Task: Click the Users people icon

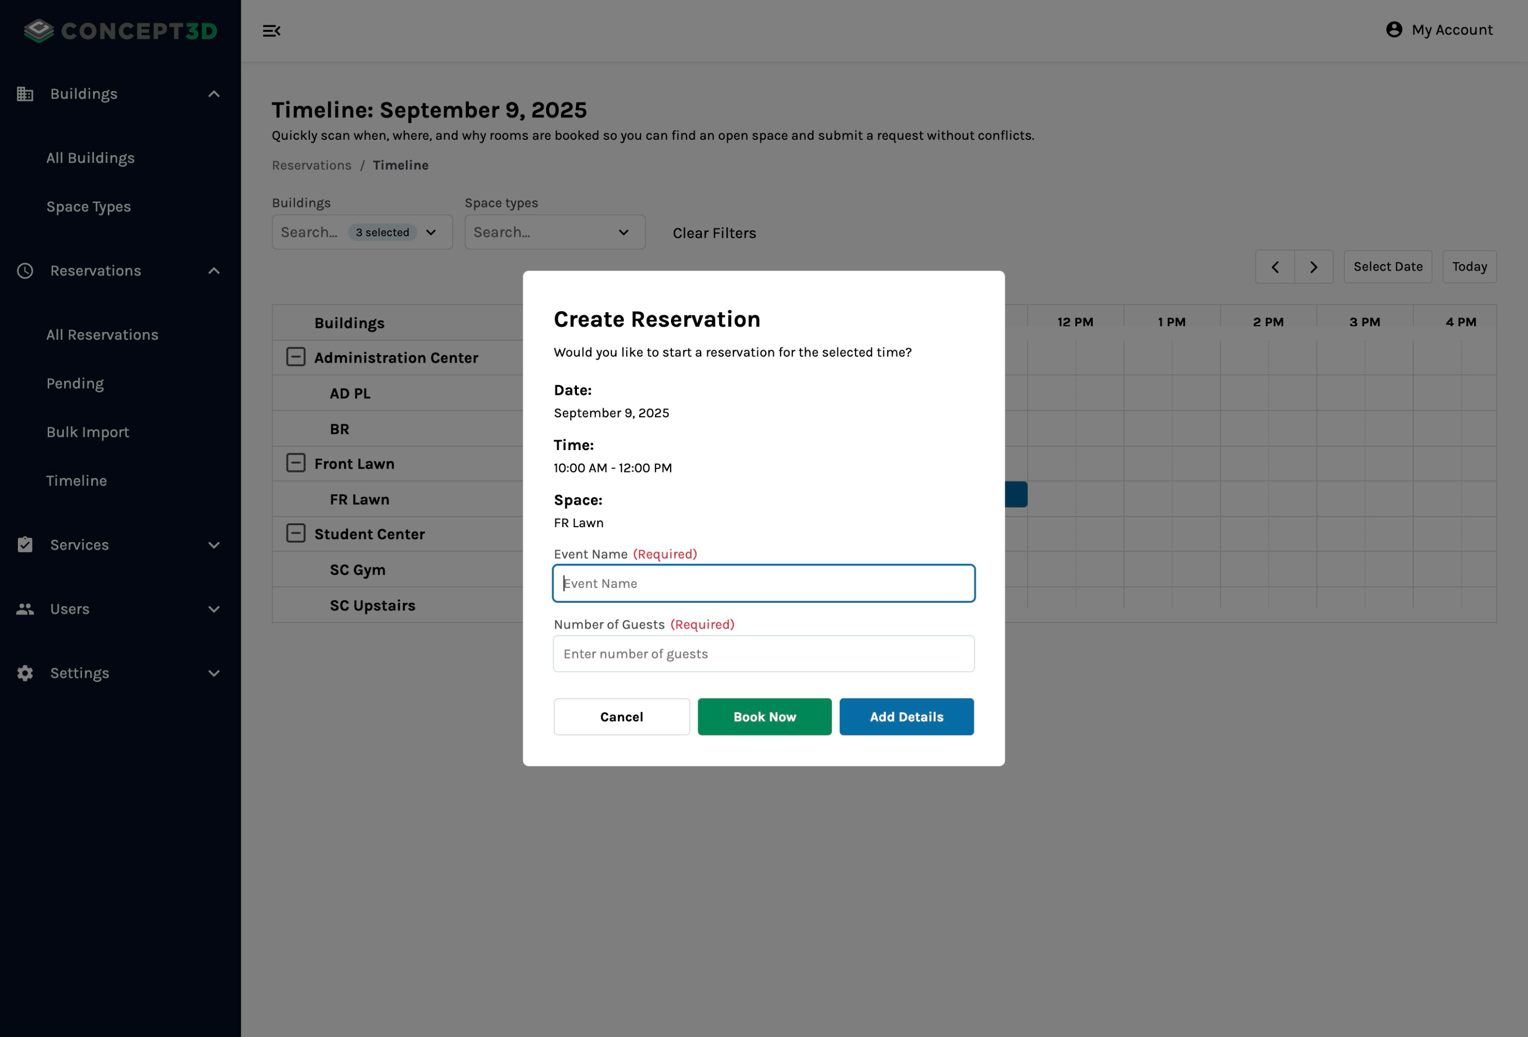Action: (x=25, y=609)
